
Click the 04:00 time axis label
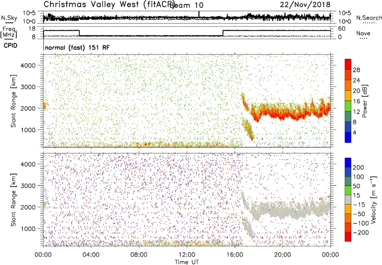point(91,255)
